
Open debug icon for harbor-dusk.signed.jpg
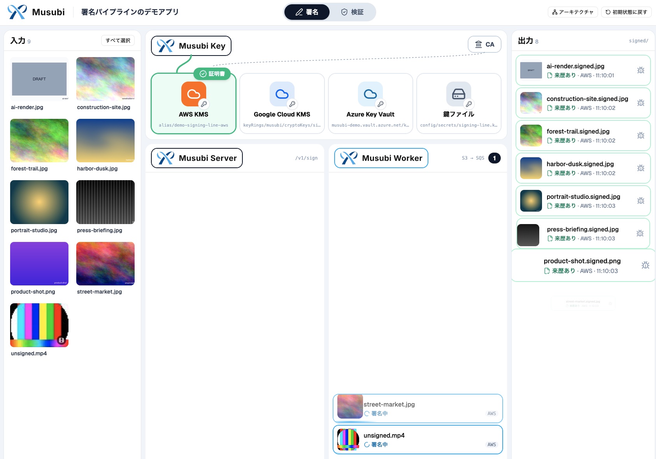[x=641, y=168]
